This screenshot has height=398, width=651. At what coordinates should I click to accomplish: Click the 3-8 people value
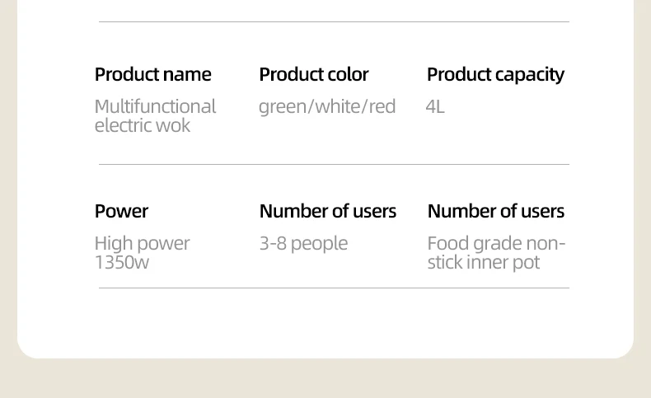pyautogui.click(x=303, y=243)
